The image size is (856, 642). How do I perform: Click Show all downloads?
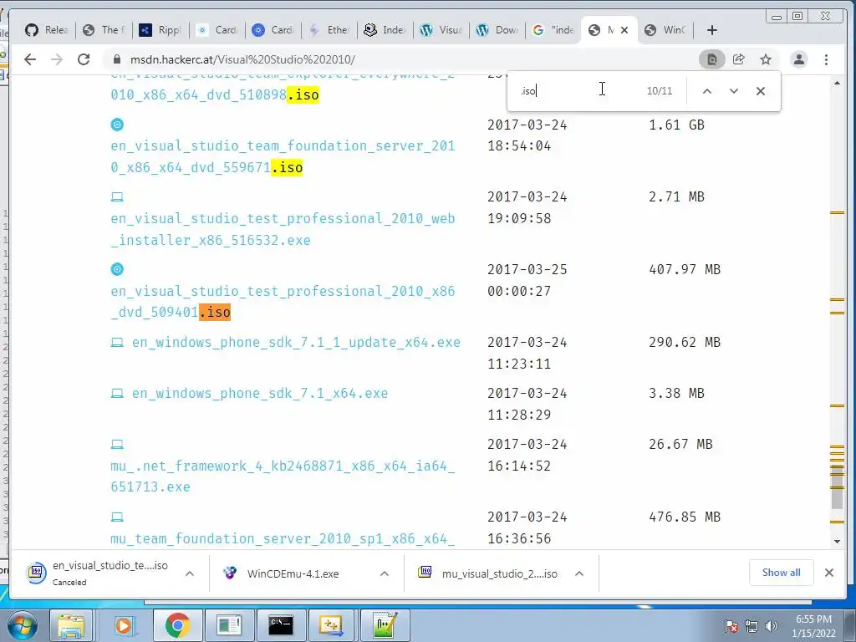782,572
